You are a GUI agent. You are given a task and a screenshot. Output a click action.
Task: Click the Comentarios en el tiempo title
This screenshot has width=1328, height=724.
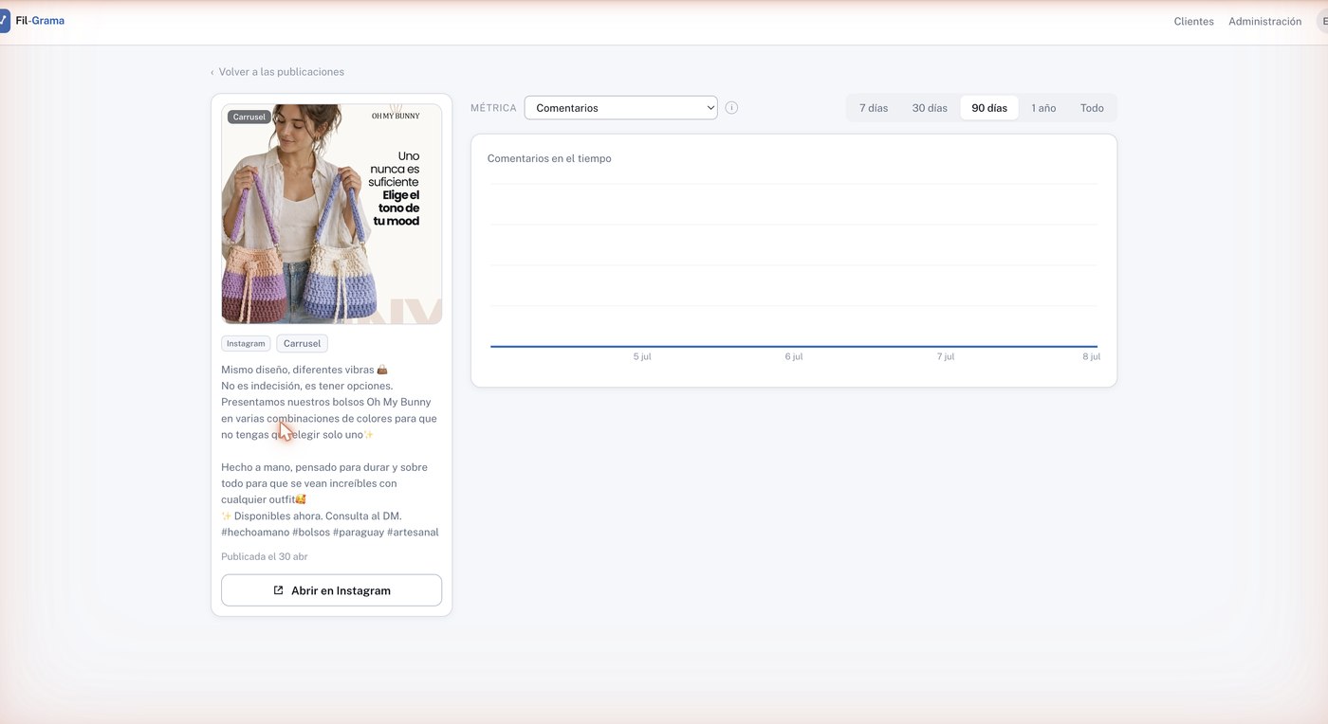click(x=549, y=159)
